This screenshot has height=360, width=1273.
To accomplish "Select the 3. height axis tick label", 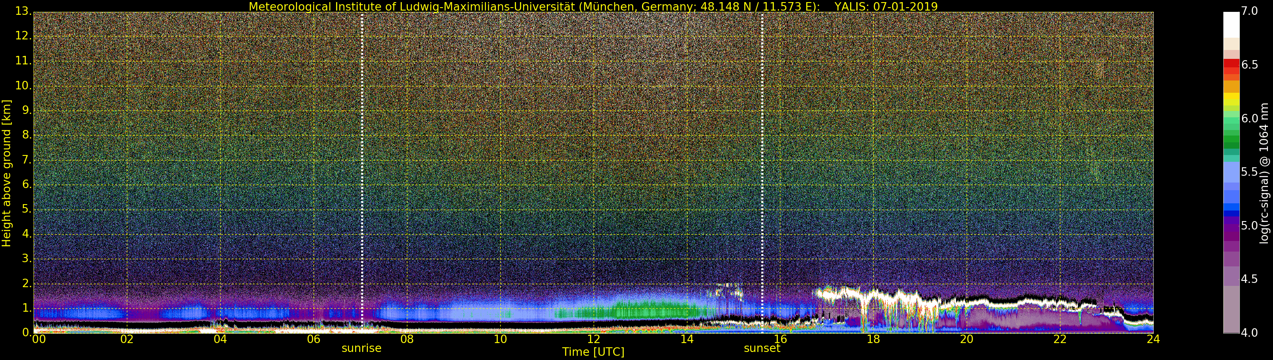I will tap(27, 258).
